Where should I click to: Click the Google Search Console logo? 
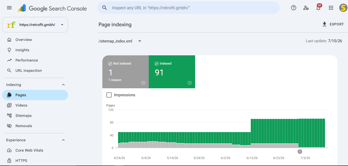point(52,8)
